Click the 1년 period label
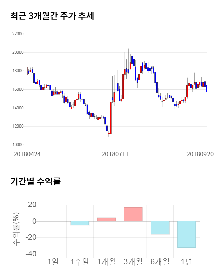The height and width of the screenshot is (274, 217). point(186,261)
